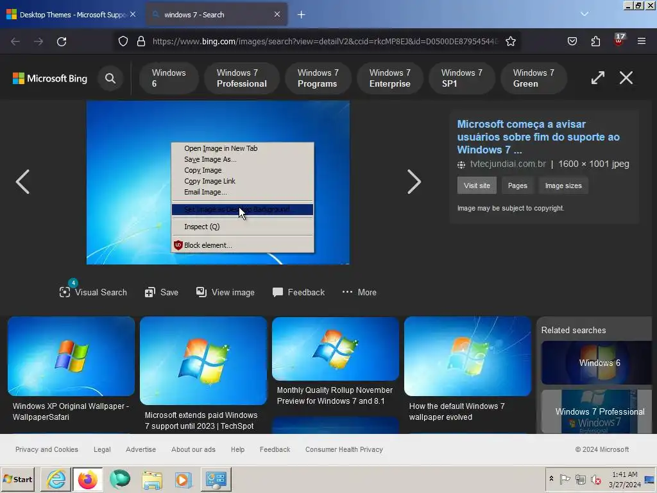Open Privacy and Cookies footer link
Screen dimensions: 657x493
point(47,449)
